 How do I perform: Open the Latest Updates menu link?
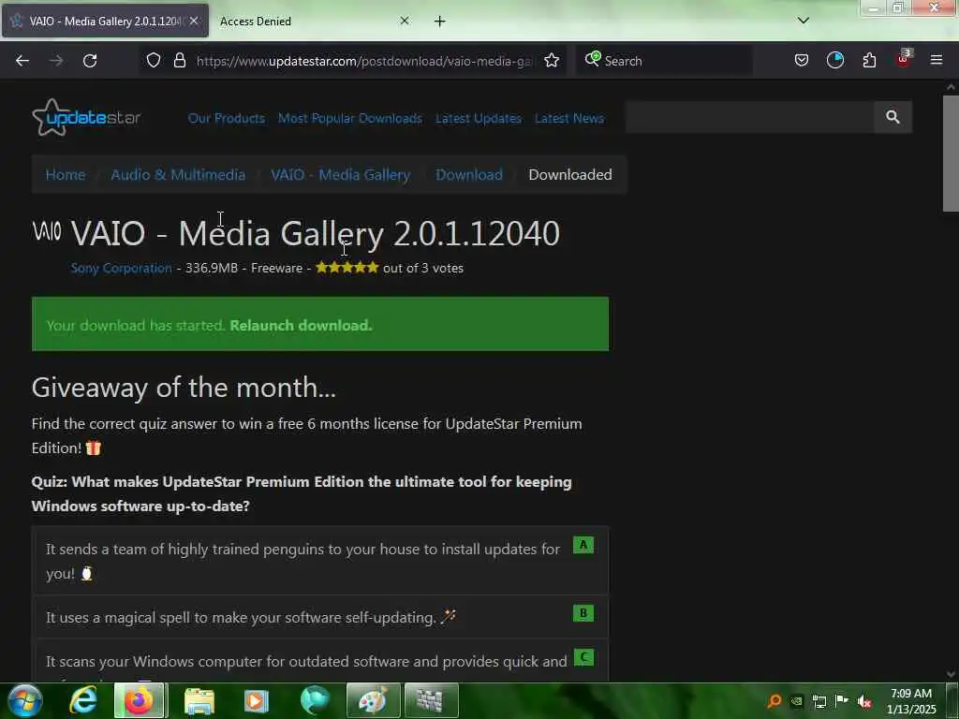point(479,118)
